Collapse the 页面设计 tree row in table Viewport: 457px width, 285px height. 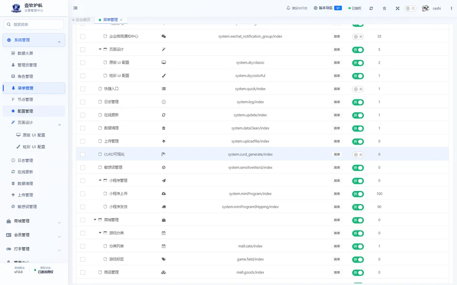100,49
